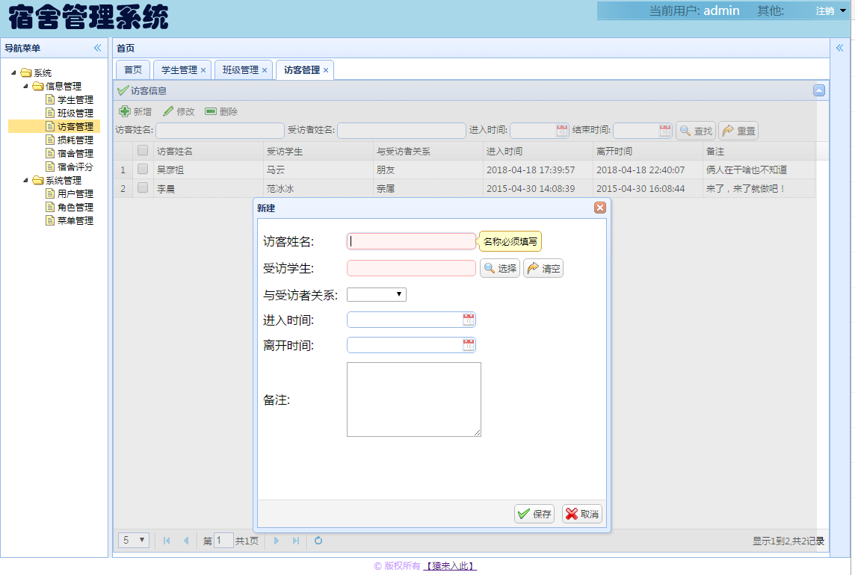Open calendar for 进入时间 search filter

tap(561, 130)
